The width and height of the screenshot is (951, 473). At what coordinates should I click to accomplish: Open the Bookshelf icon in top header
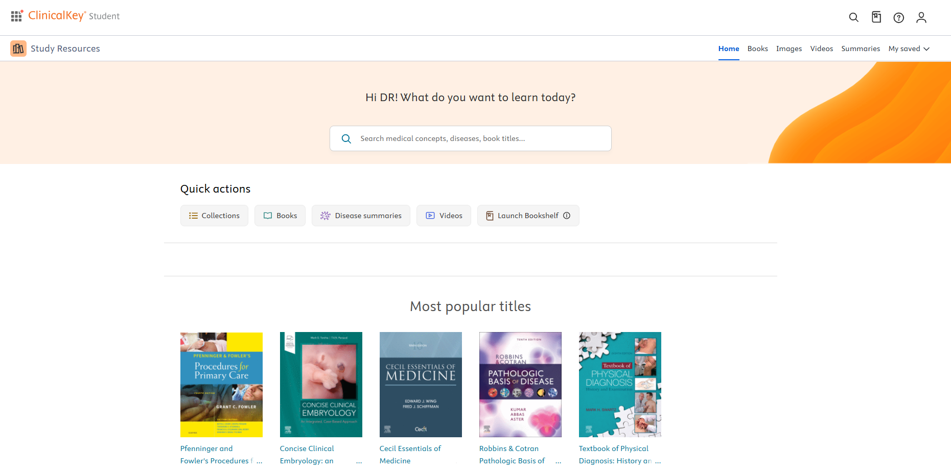point(876,17)
